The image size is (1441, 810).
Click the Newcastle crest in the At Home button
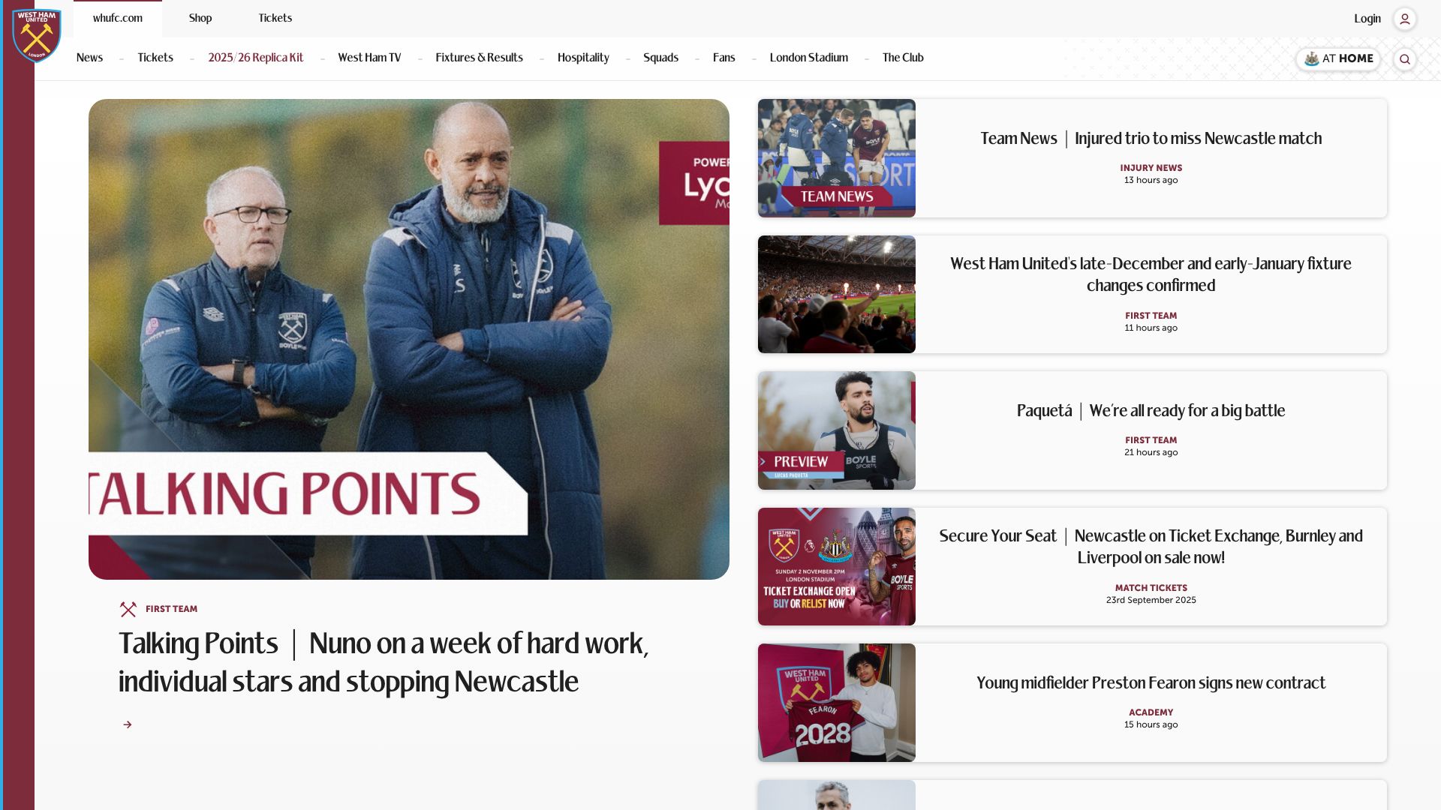[x=1312, y=58]
